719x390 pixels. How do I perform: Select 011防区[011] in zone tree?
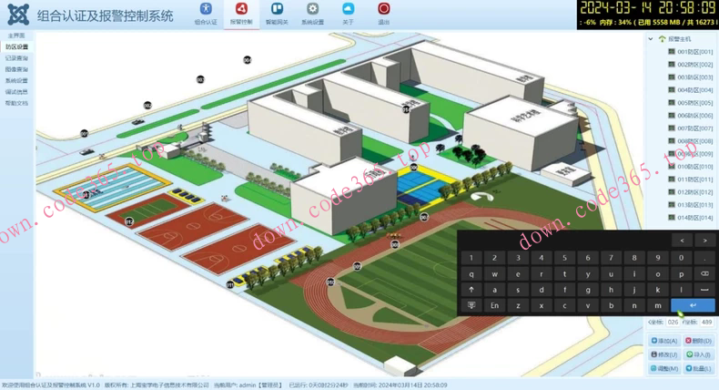(x=694, y=180)
